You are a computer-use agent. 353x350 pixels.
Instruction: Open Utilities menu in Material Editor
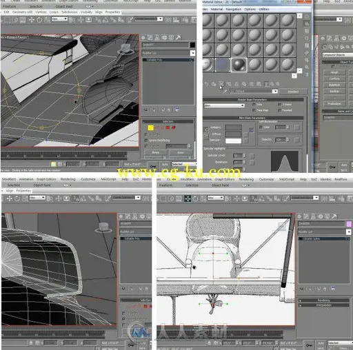(264, 9)
